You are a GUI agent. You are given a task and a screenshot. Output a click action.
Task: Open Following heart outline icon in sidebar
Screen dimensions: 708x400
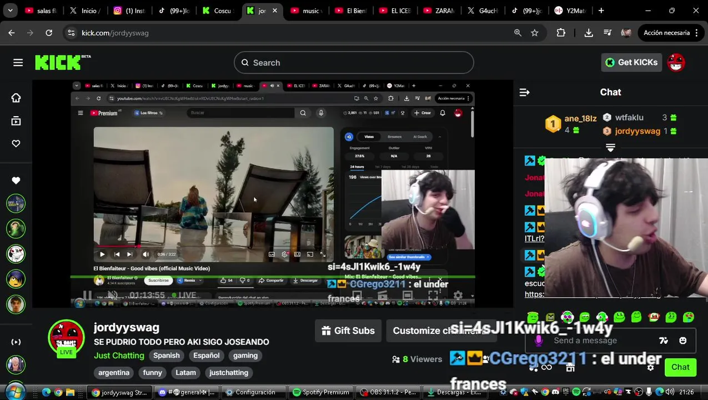(x=16, y=144)
